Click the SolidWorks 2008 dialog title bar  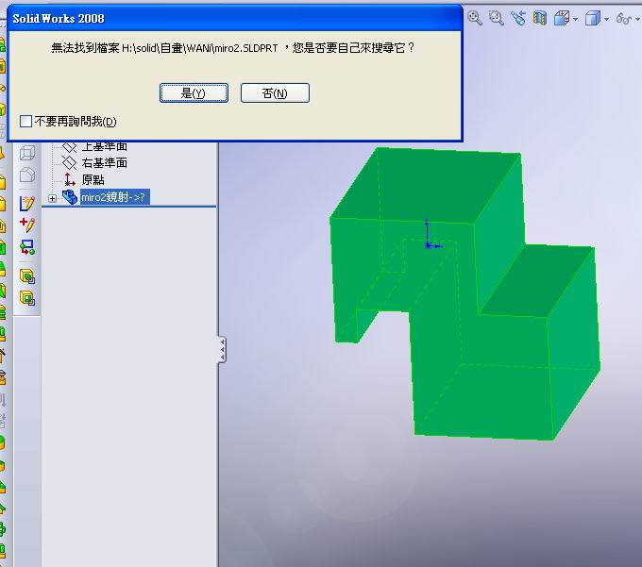pyautogui.click(x=234, y=19)
